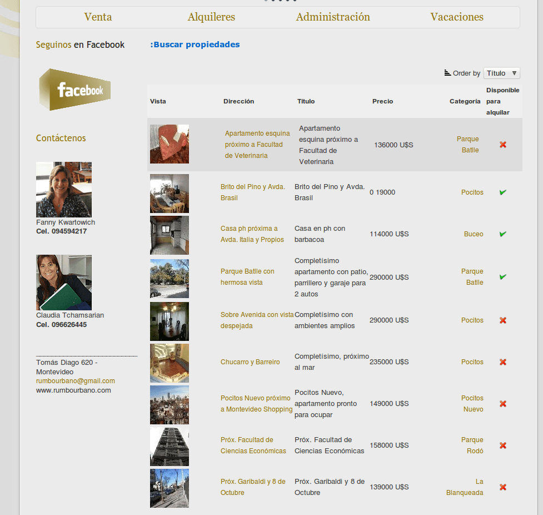Open the Parque Batlle street view thumbnail

(170, 279)
